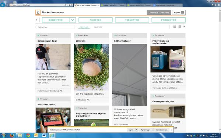Click company link 'HGV Systemer'
The height and width of the screenshot is (138, 221).
121,124
